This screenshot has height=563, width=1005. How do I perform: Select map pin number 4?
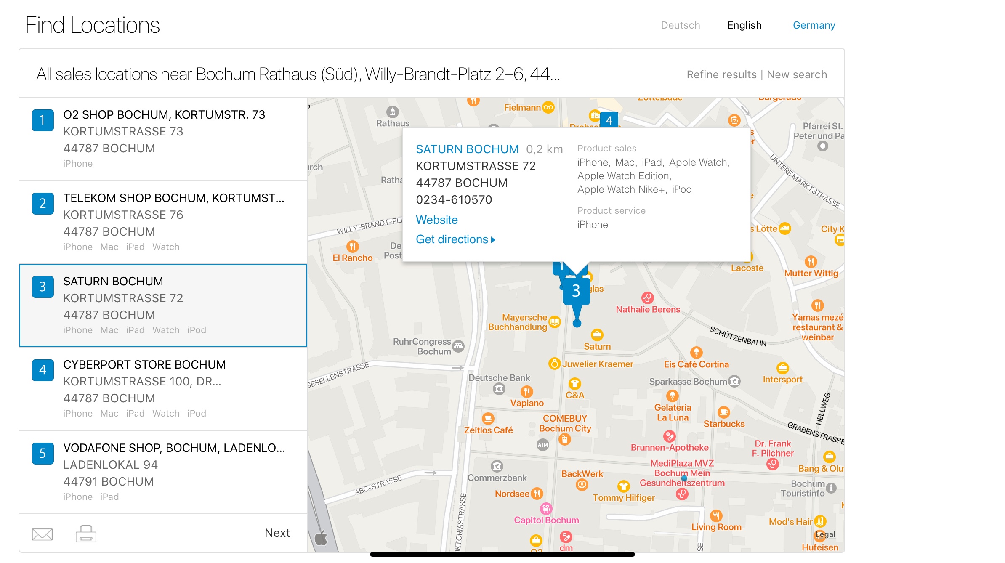[x=609, y=120]
